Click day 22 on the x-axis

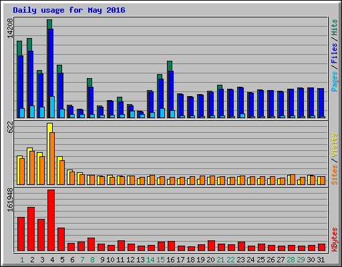pyautogui.click(x=230, y=260)
